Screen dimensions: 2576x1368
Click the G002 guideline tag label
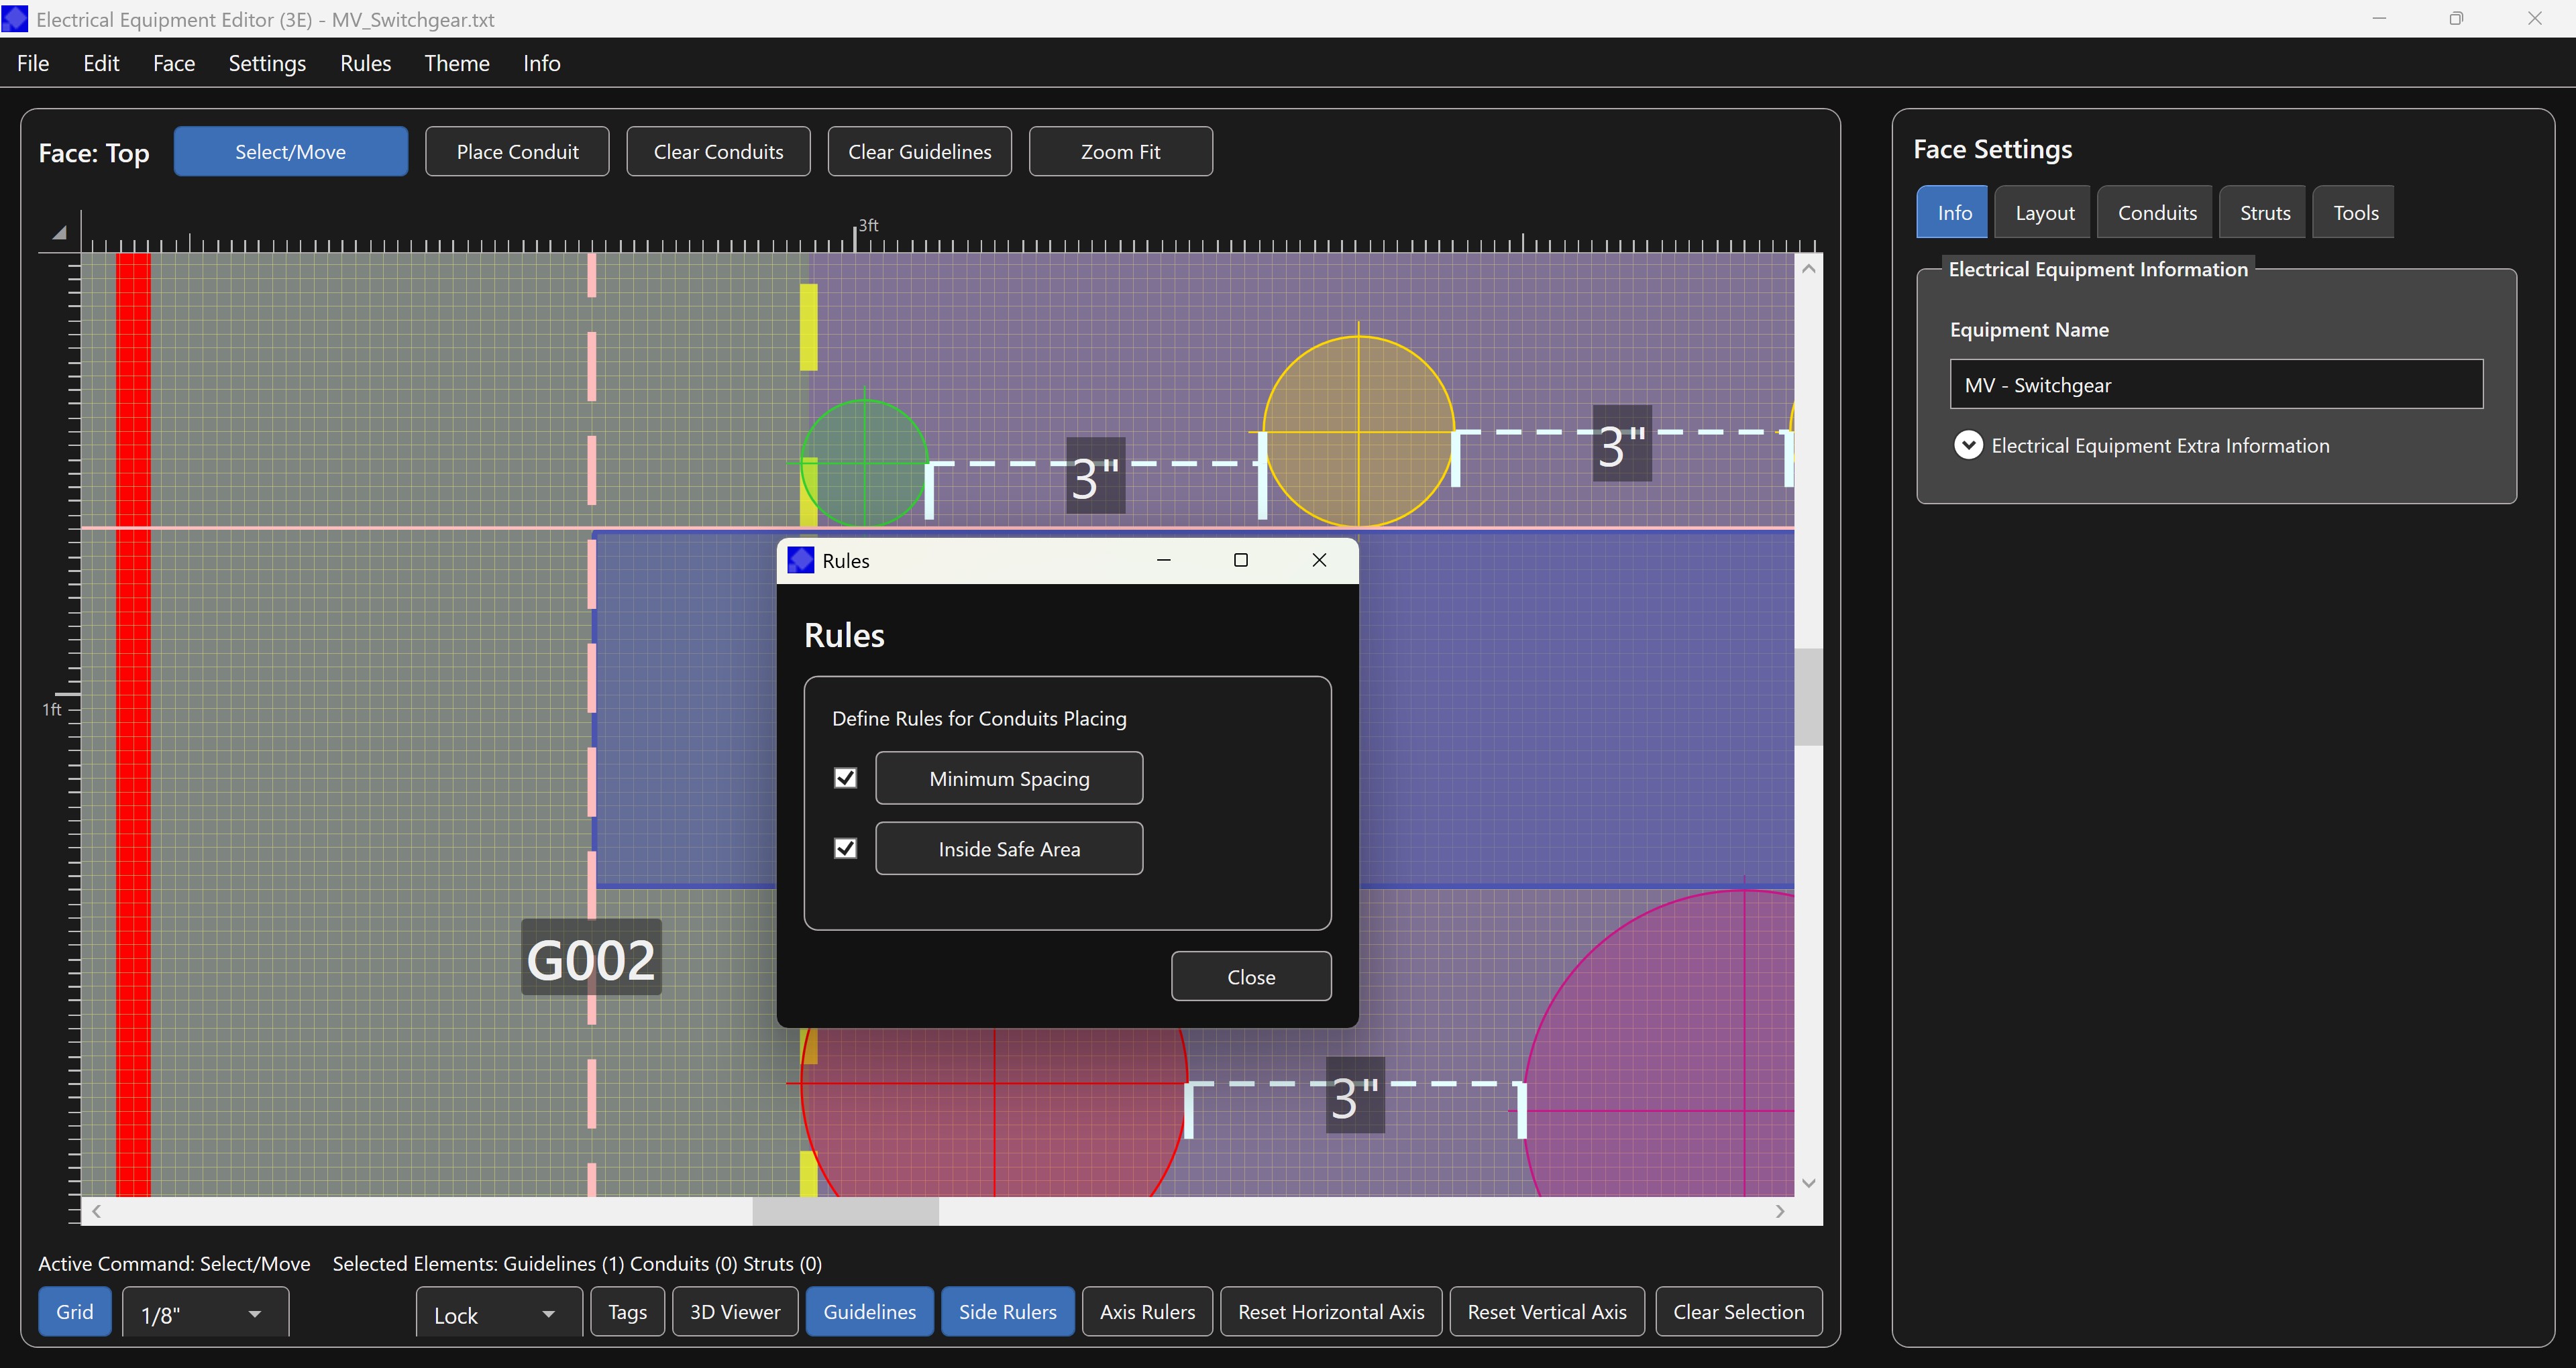[591, 959]
